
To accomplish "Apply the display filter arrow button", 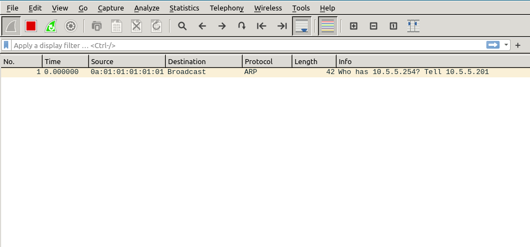I will coord(493,45).
